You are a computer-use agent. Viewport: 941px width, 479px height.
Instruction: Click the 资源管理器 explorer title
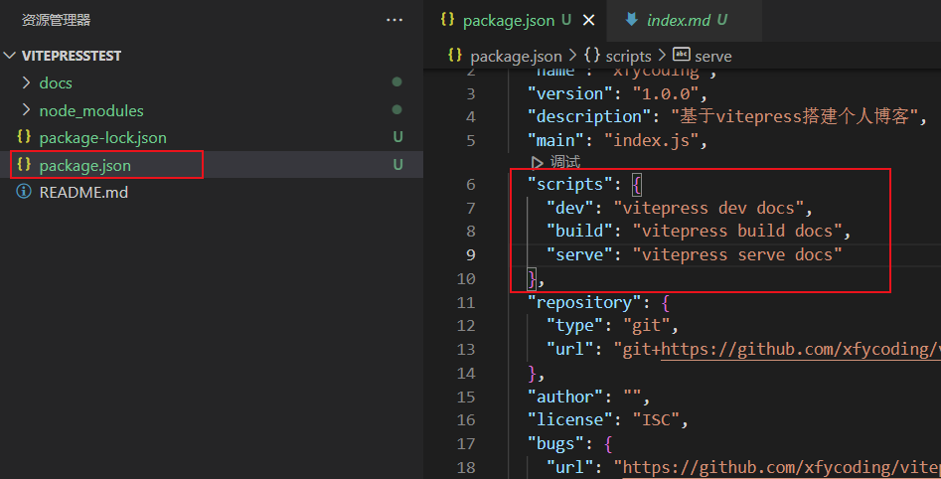pos(56,20)
